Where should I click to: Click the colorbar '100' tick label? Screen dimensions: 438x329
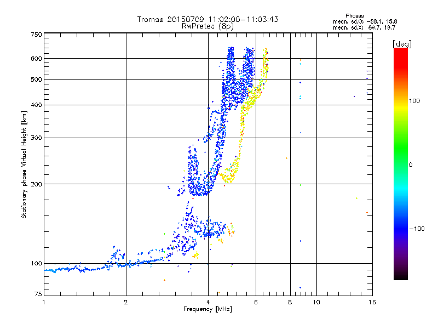[414, 101]
